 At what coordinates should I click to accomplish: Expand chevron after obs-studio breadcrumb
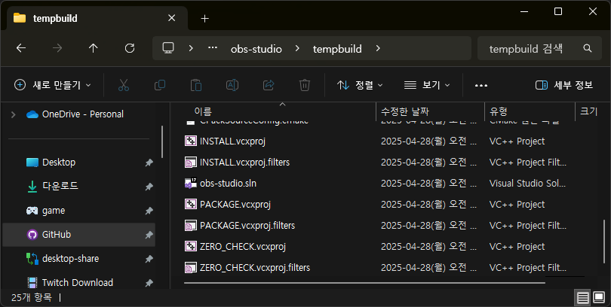tap(297, 48)
